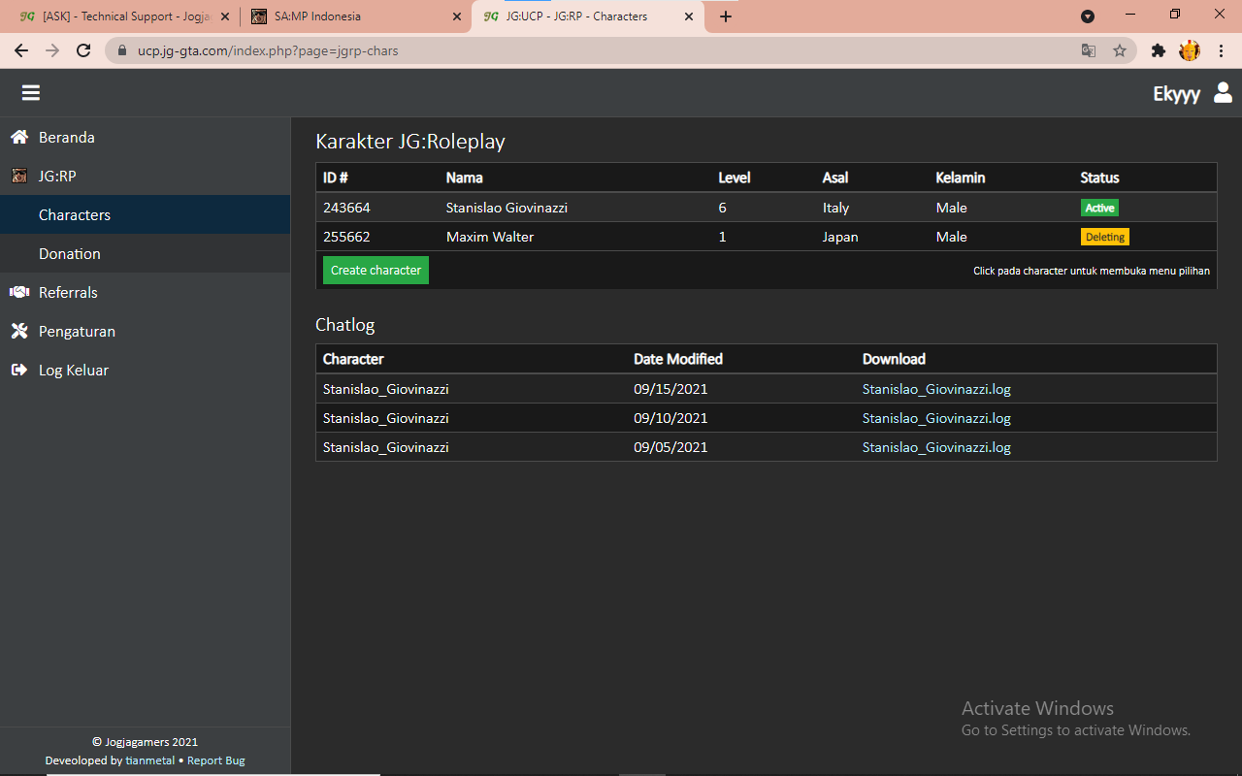Close the ASK Technical Support tab
This screenshot has height=776, width=1242.
(225, 16)
